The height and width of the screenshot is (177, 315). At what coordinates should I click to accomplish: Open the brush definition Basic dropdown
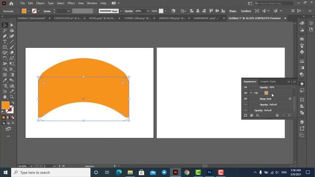click(121, 11)
